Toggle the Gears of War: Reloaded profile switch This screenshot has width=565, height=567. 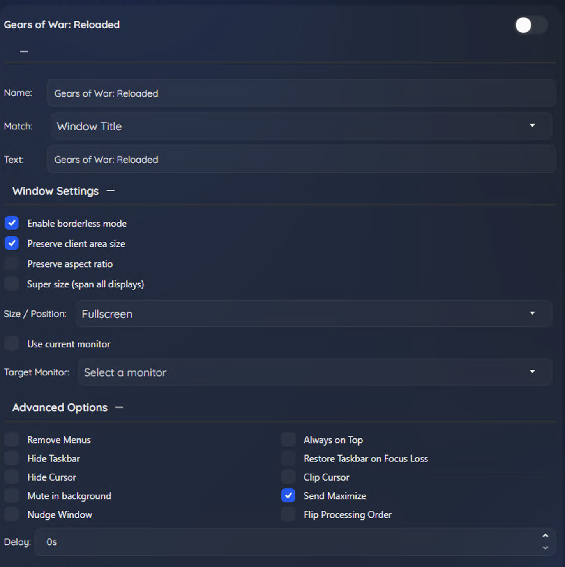[x=530, y=25]
